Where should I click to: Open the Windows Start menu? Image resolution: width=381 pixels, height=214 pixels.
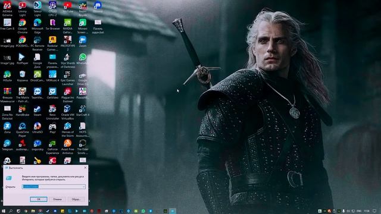4,211
